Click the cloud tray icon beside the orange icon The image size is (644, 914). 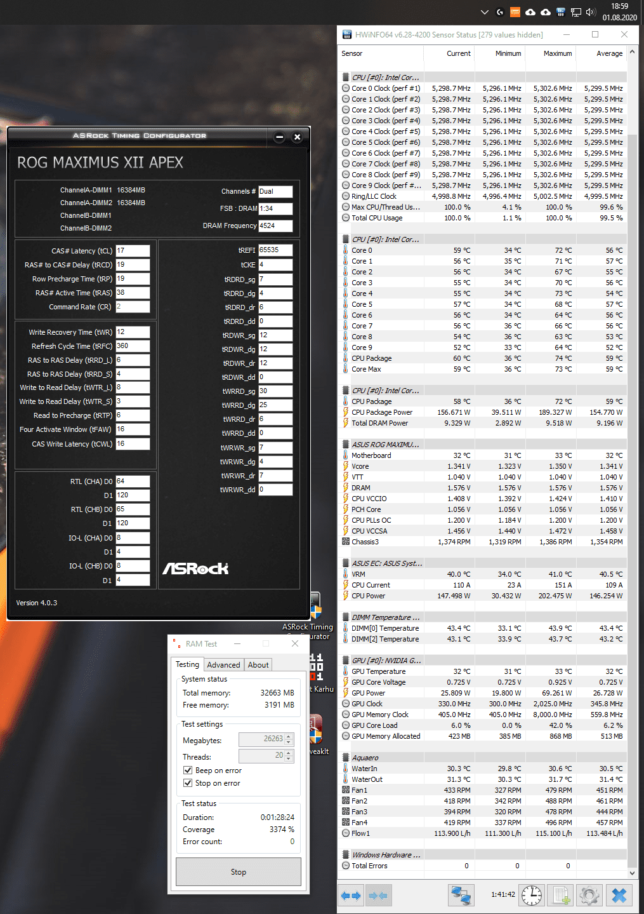click(530, 12)
